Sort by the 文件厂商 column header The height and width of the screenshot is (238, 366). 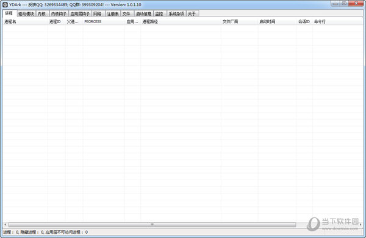(x=240, y=21)
